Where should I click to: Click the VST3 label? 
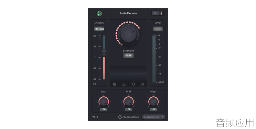(95, 117)
